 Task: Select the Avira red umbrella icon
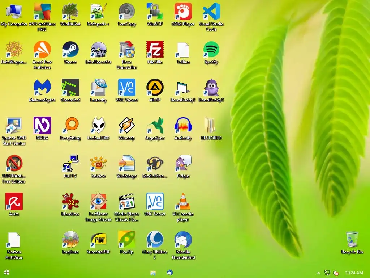pos(14,201)
